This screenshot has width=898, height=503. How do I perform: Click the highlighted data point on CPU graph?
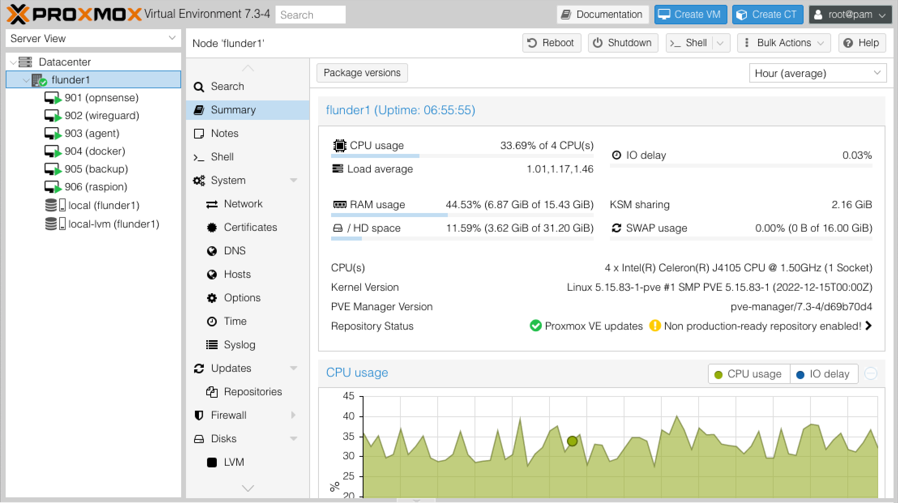tap(572, 441)
